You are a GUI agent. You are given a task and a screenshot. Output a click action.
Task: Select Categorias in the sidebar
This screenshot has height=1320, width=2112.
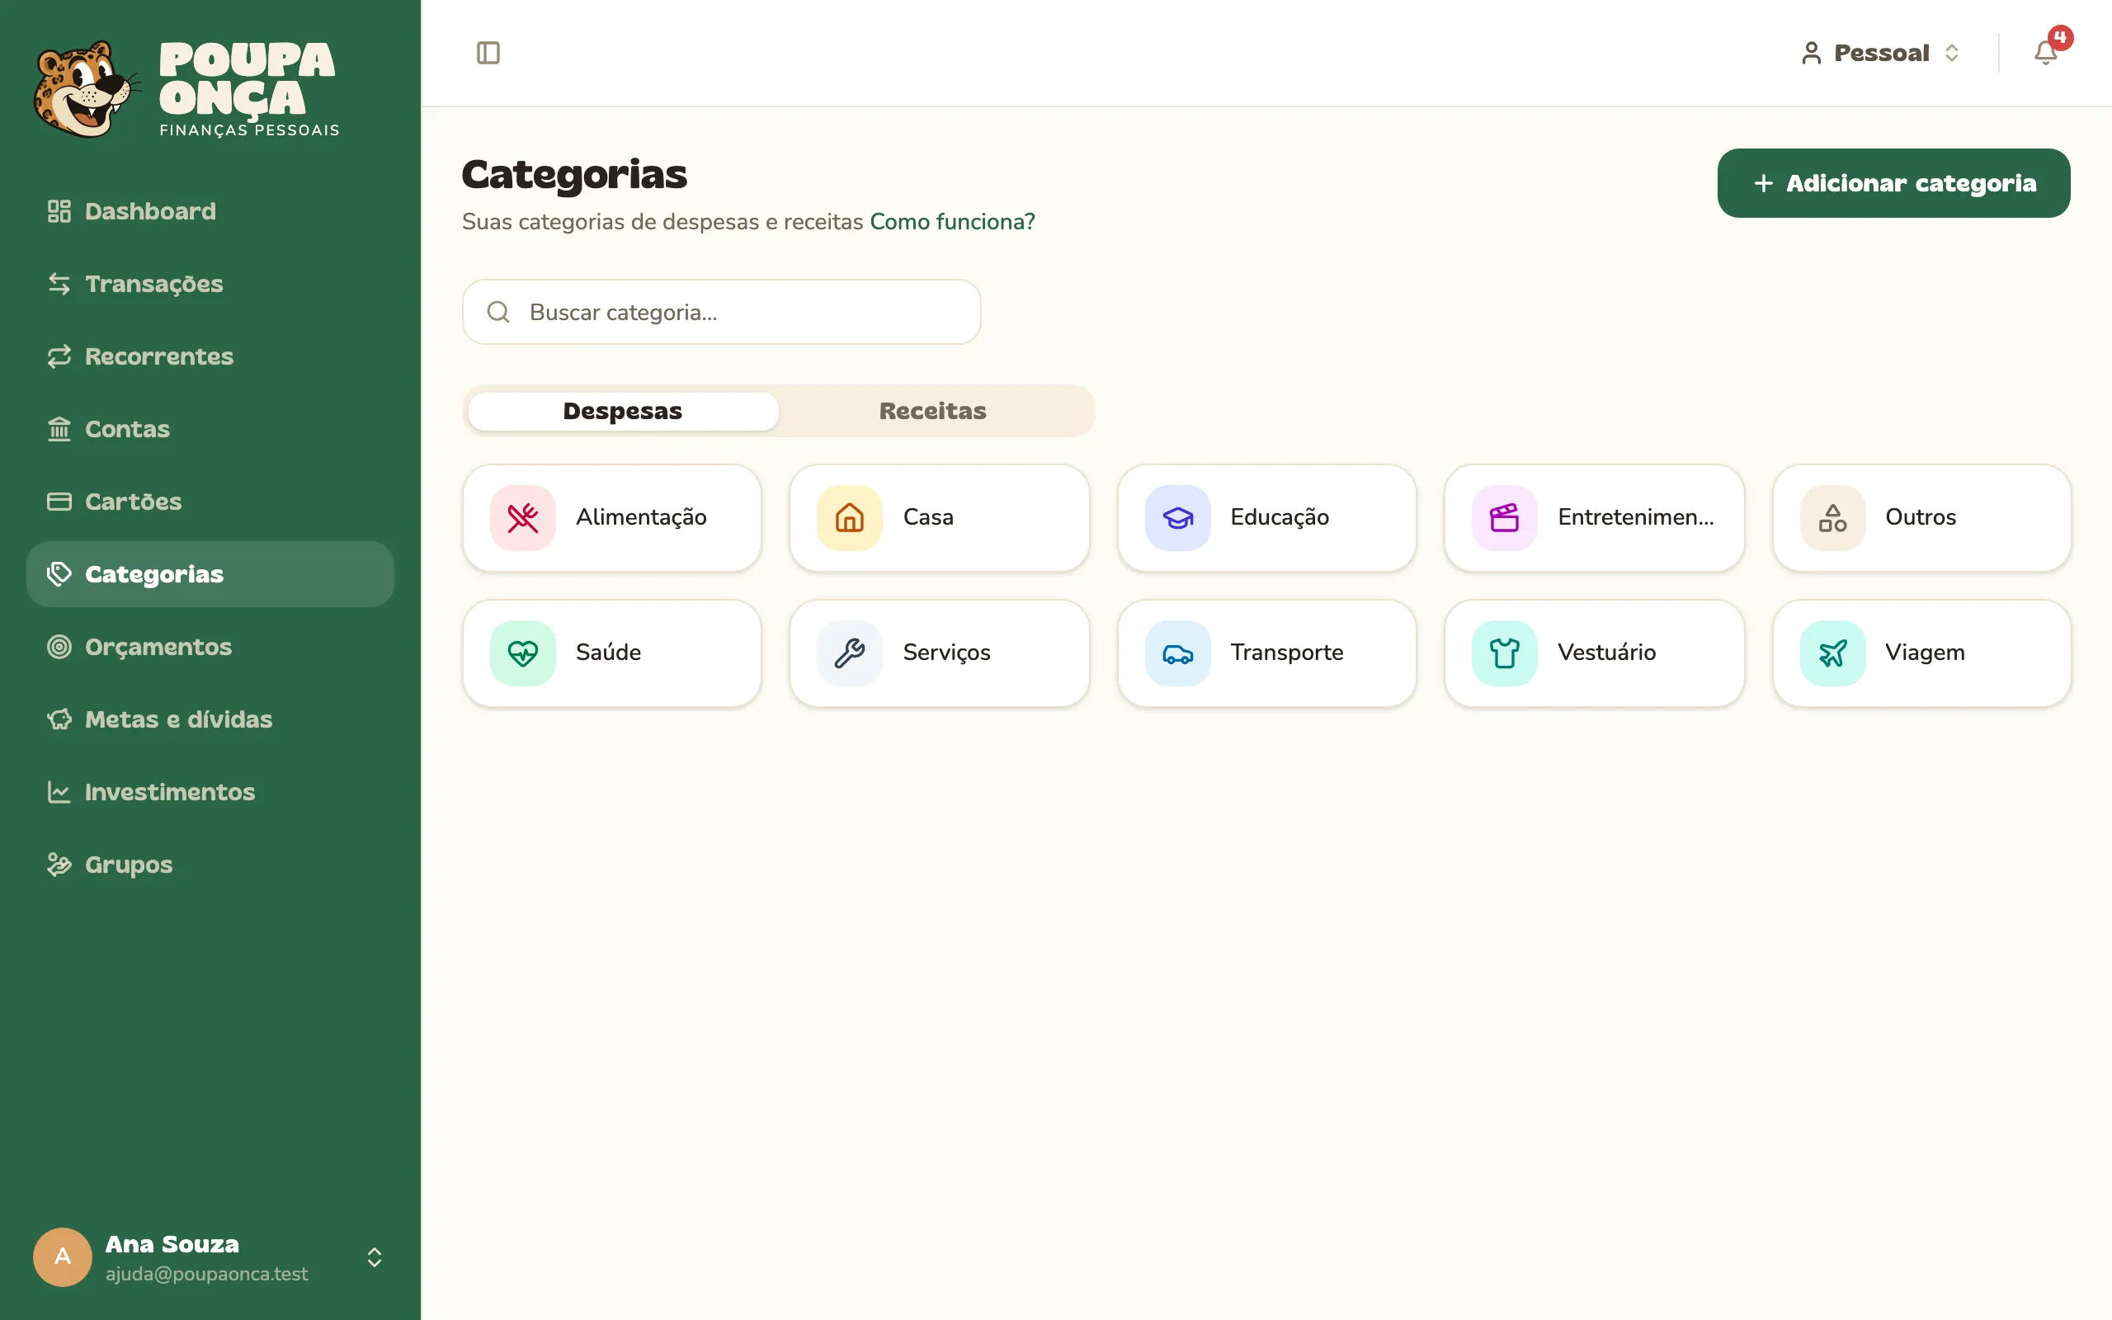click(x=210, y=573)
